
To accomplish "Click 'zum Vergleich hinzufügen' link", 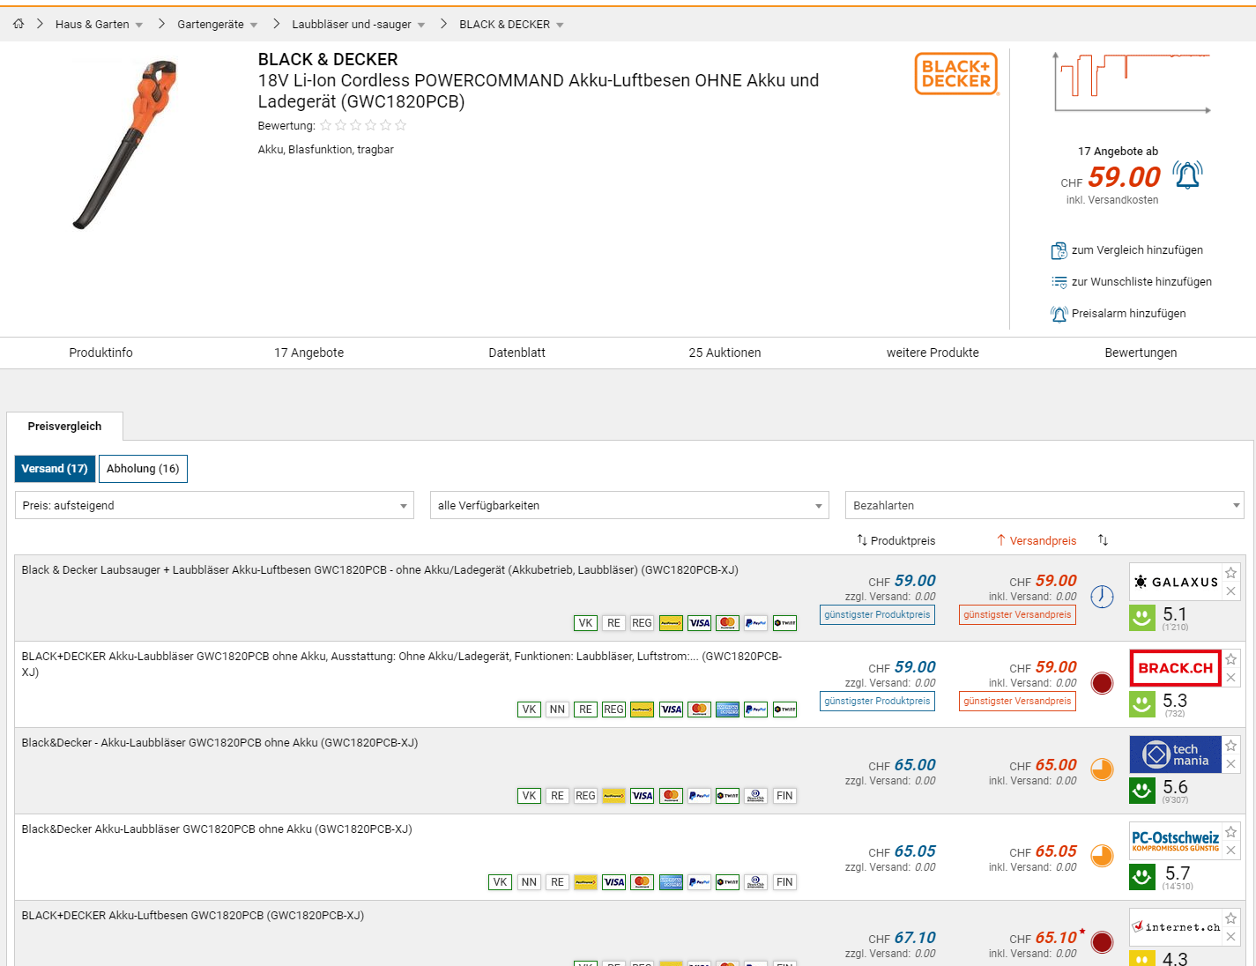I will click(x=1136, y=250).
